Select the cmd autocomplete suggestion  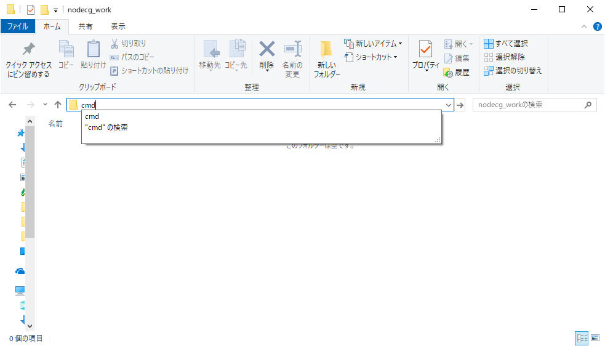coord(261,116)
